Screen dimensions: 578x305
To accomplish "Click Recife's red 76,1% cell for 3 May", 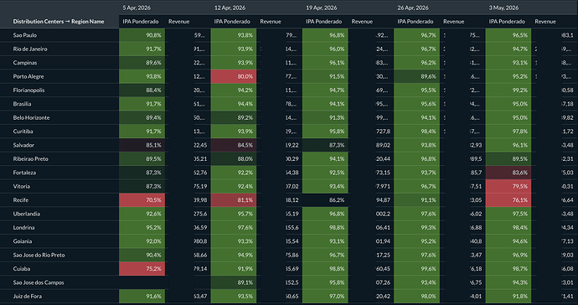I will (x=508, y=200).
